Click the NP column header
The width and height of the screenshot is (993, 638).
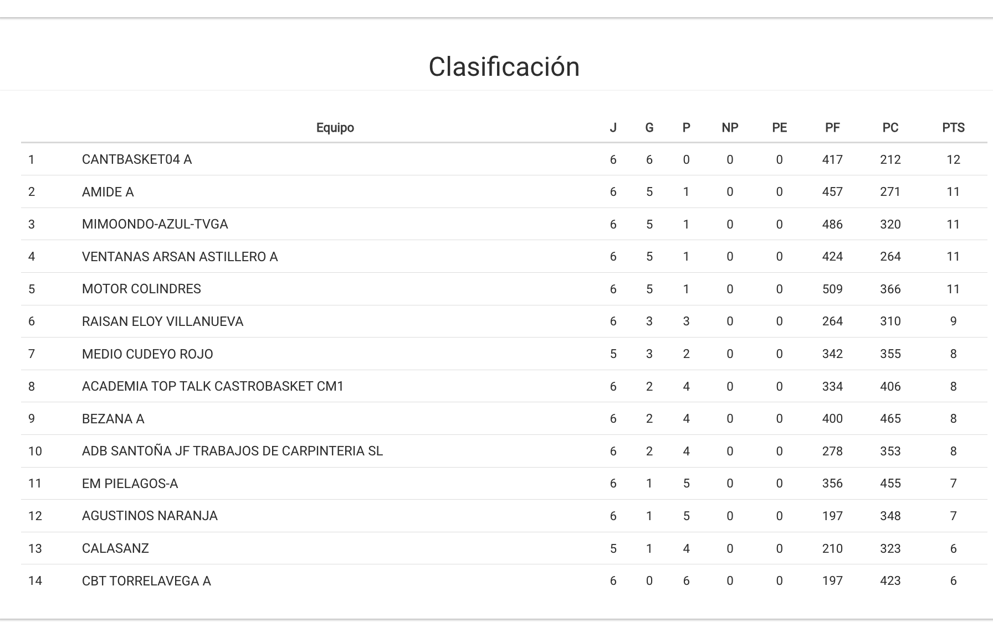(730, 128)
